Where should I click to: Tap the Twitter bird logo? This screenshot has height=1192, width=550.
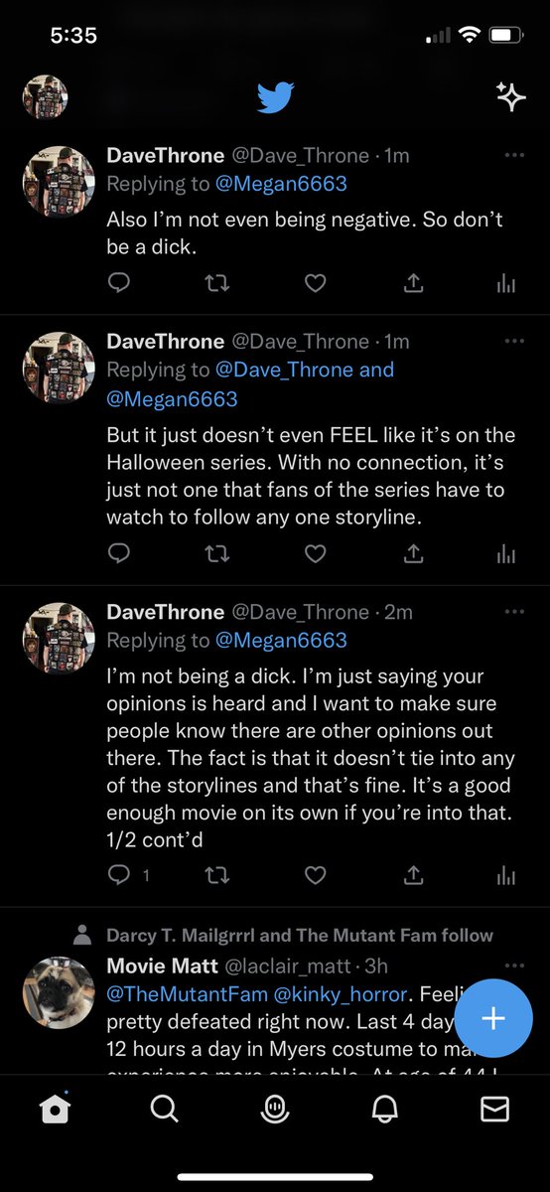point(275,97)
